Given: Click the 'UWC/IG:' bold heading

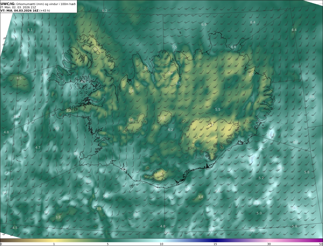Looking at the screenshot, I should 8,4.
